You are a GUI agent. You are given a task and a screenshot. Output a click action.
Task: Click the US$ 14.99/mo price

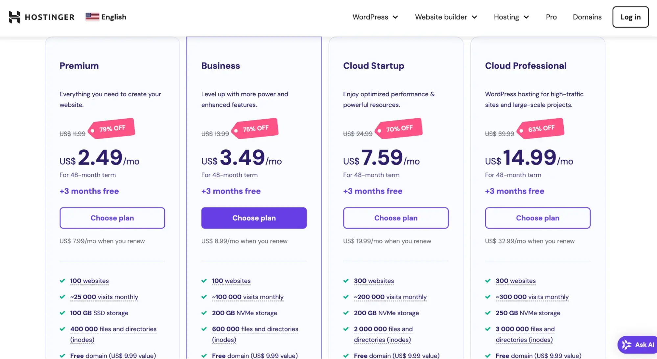click(529, 158)
